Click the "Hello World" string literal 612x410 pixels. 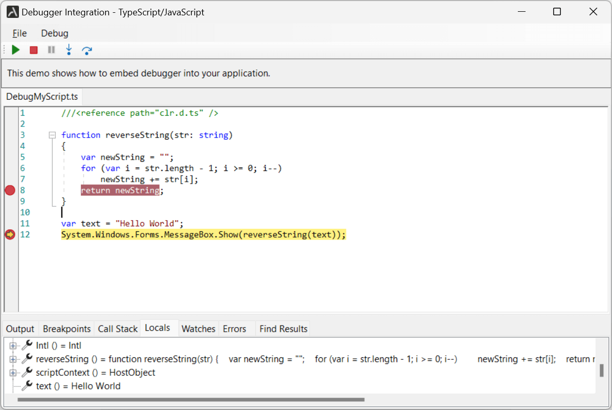tap(147, 223)
